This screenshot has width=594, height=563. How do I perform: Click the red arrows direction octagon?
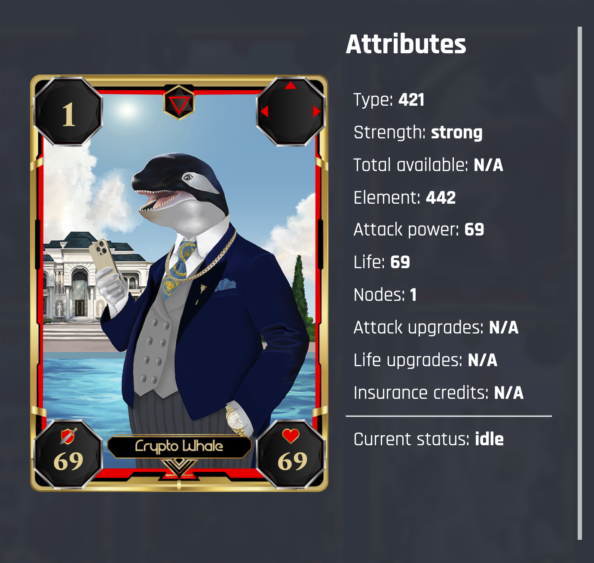291,112
